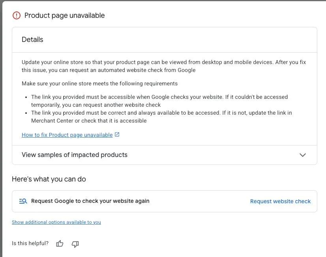Click the bullet about link being accessible to Google
Screen dimensions: 326x257
click(x=159, y=101)
